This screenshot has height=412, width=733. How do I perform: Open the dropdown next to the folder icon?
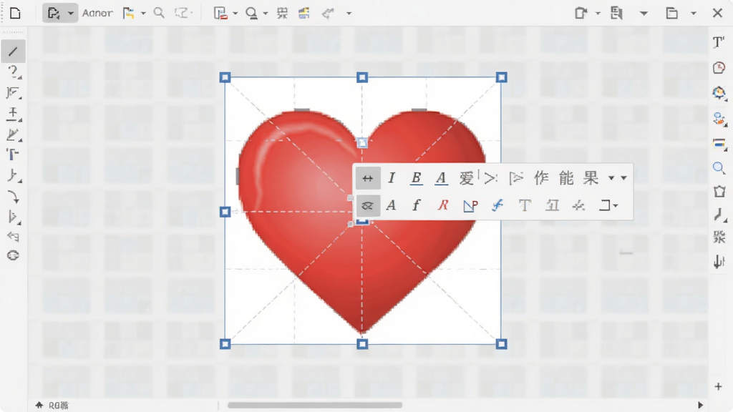click(693, 14)
